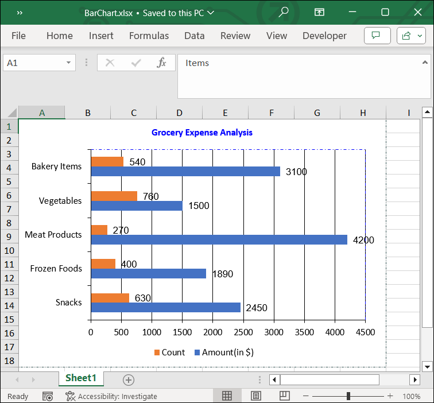Click the horizontal scrollbar thumb

[x=330, y=379]
